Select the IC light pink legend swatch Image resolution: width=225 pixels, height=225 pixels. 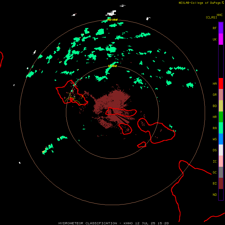coord(221,161)
